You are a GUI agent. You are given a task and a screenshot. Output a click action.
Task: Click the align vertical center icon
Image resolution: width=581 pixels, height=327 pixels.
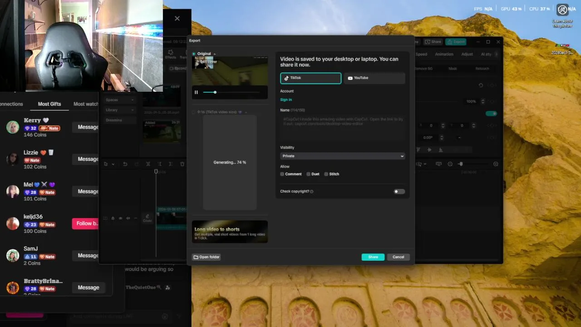pyautogui.click(x=429, y=150)
